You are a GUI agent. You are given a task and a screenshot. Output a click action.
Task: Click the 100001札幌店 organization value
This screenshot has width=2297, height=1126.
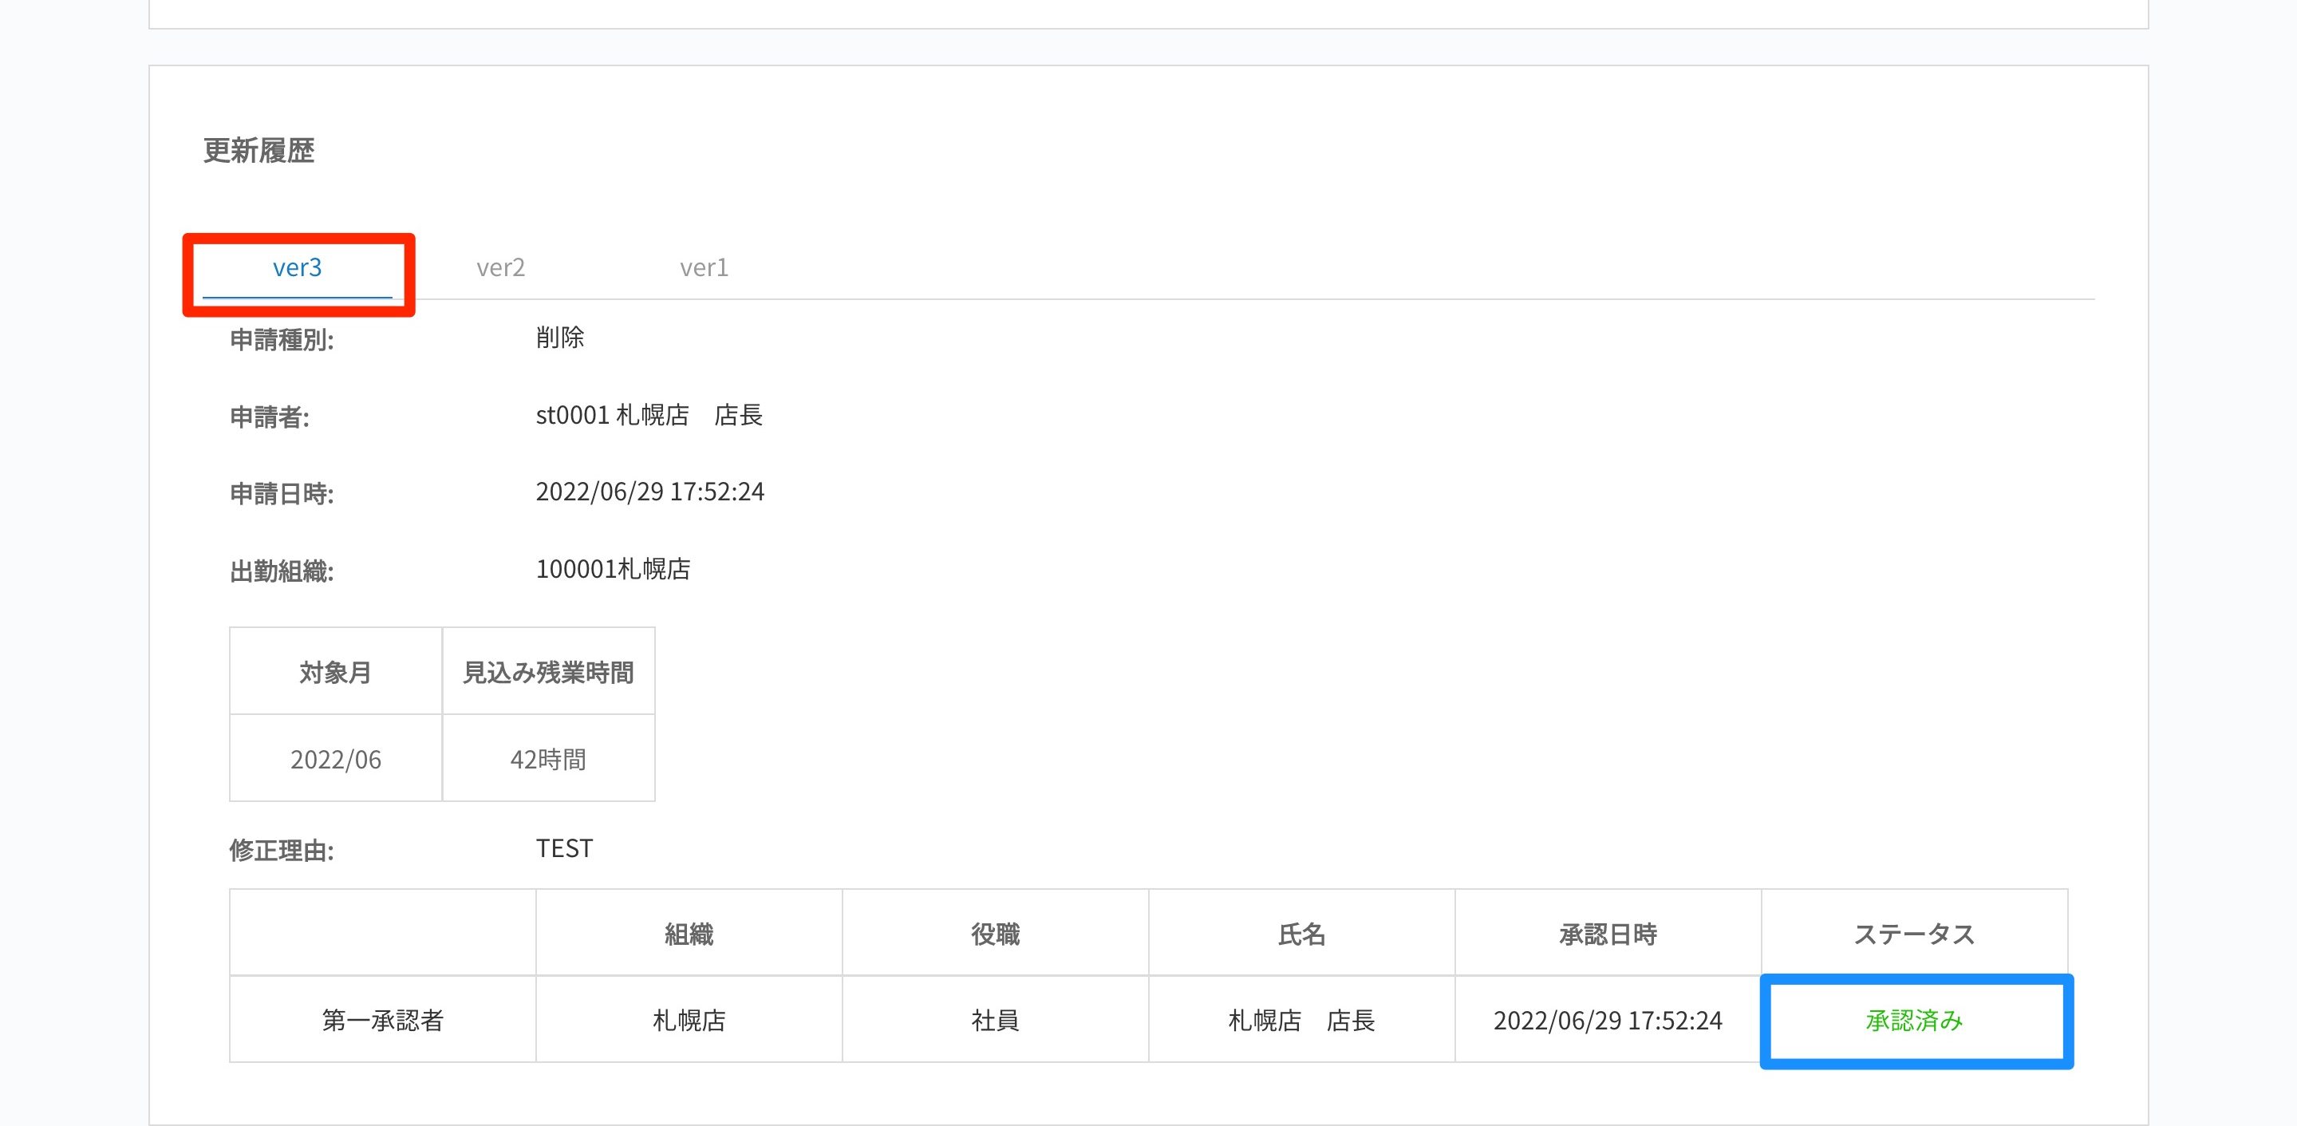click(613, 569)
